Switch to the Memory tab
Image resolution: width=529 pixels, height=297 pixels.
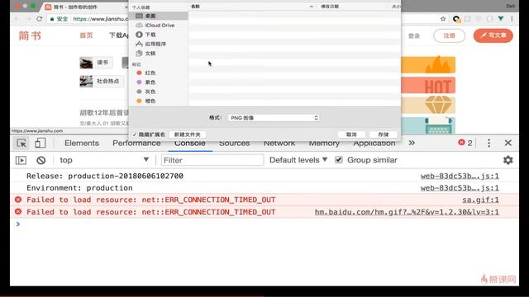point(324,144)
